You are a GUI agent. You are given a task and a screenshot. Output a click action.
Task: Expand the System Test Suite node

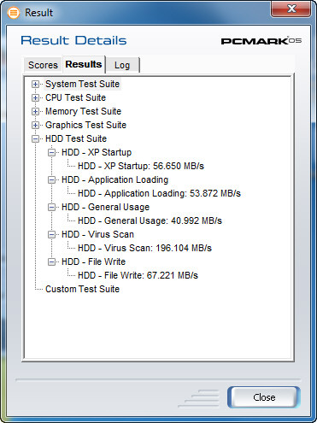coord(35,84)
